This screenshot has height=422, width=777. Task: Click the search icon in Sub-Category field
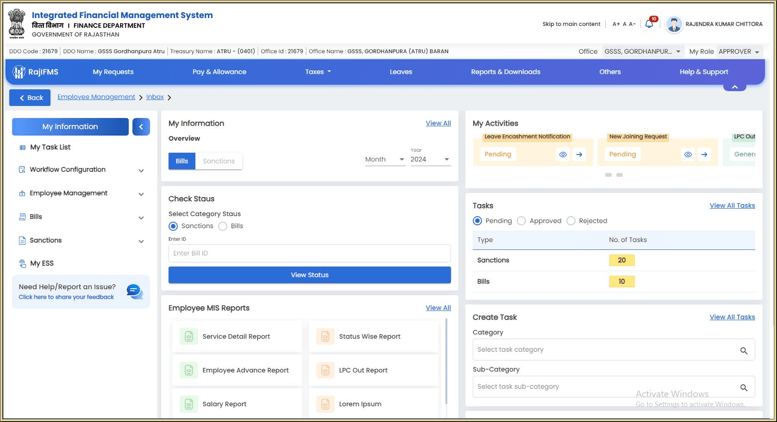pos(744,388)
